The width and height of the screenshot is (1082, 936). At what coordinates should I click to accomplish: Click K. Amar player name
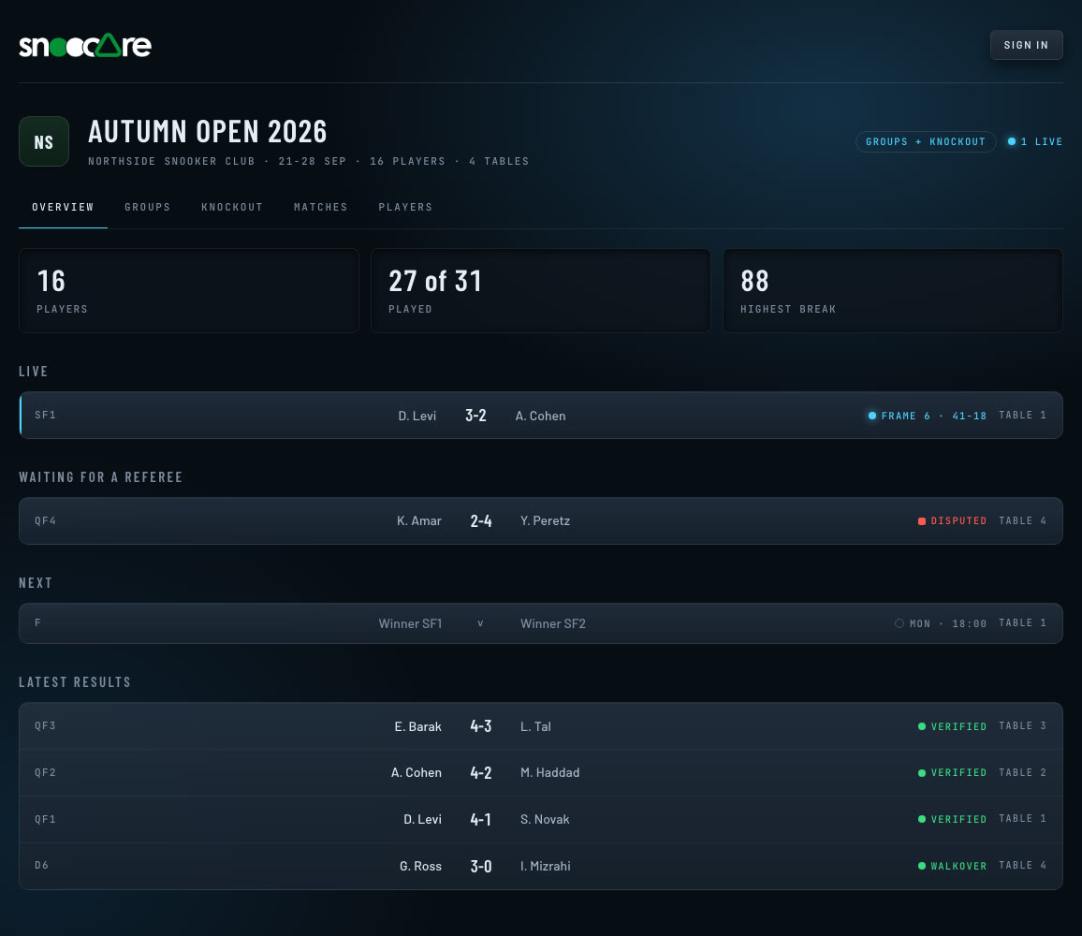(x=419, y=520)
